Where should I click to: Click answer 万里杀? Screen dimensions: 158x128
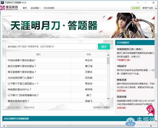[89, 72]
